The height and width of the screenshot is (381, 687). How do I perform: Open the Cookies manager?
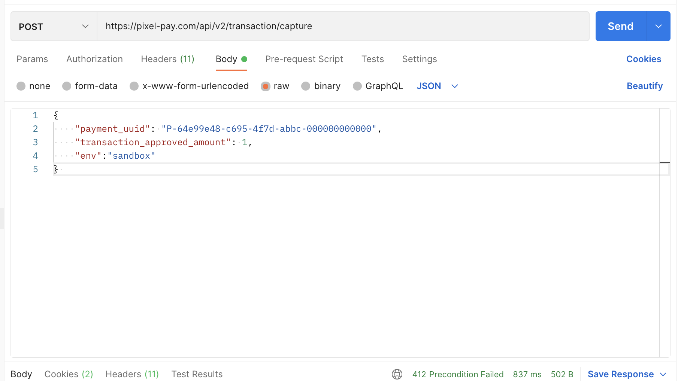pos(644,59)
